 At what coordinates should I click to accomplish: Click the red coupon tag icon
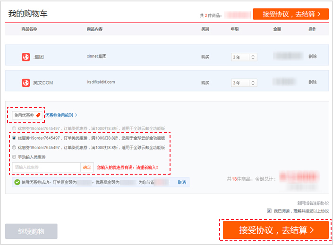(x=38, y=115)
